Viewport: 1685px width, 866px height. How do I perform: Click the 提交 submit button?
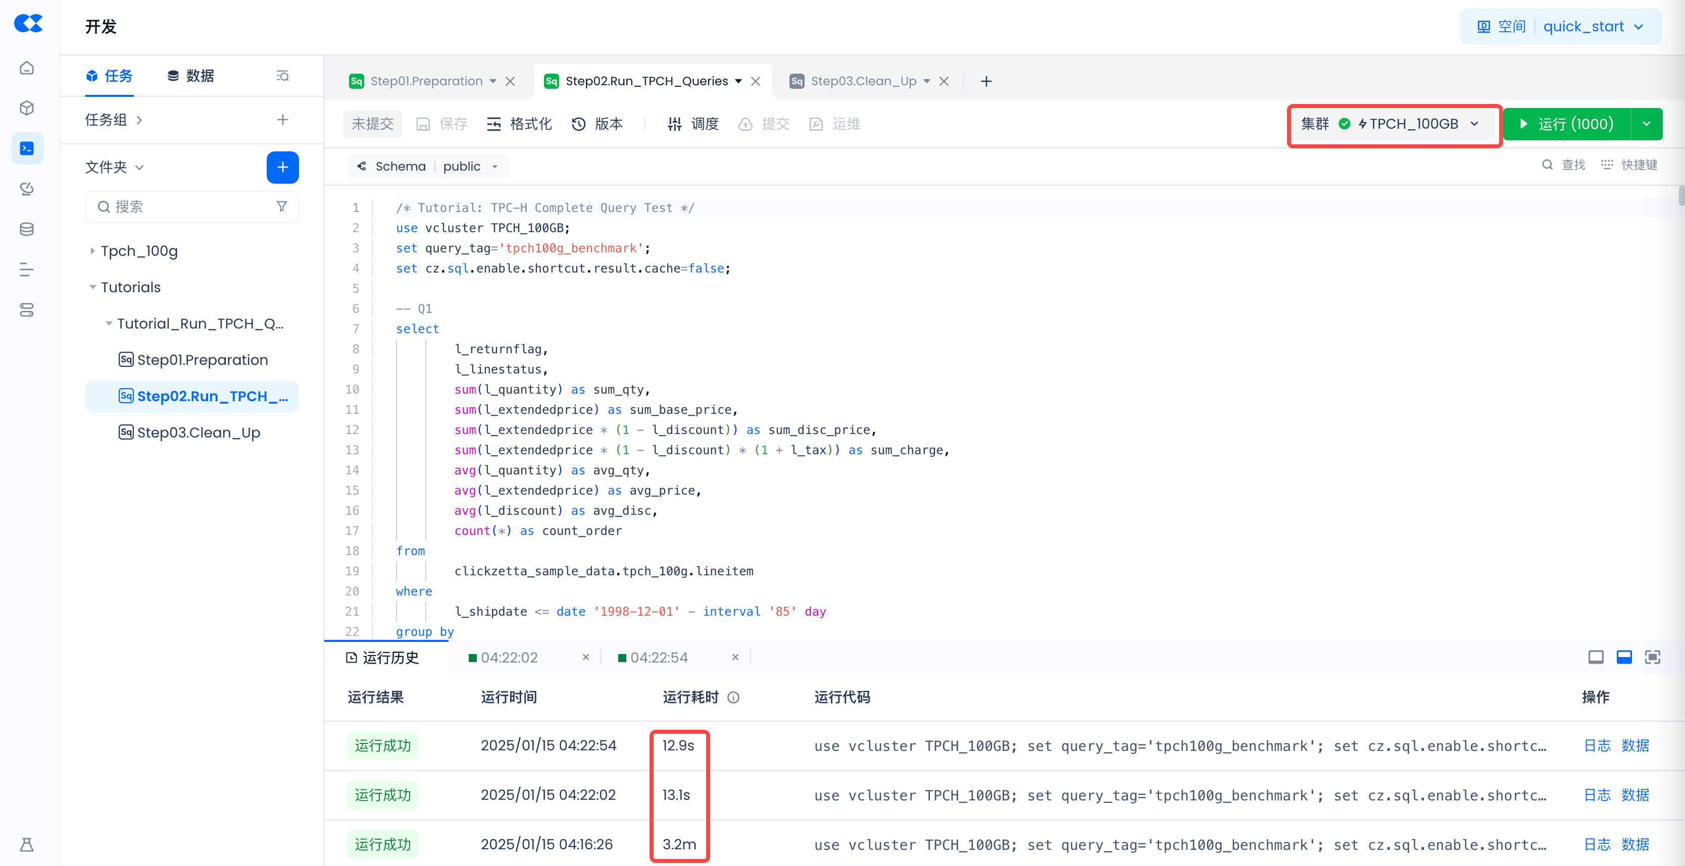click(x=764, y=124)
